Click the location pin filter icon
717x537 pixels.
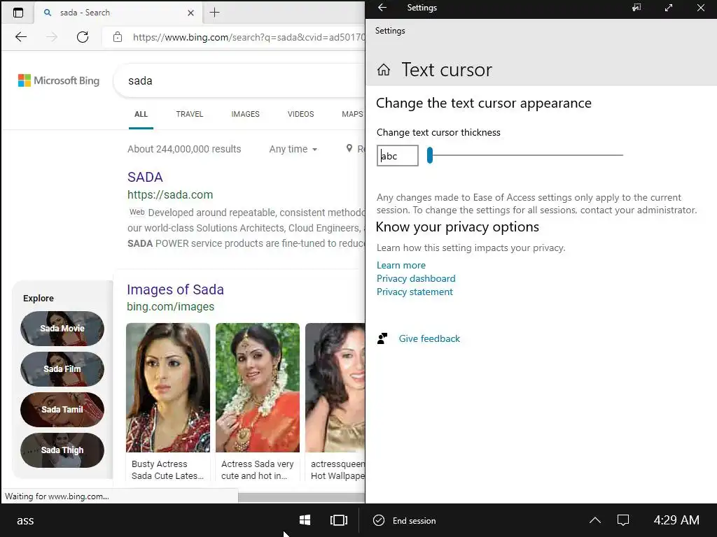click(x=349, y=148)
